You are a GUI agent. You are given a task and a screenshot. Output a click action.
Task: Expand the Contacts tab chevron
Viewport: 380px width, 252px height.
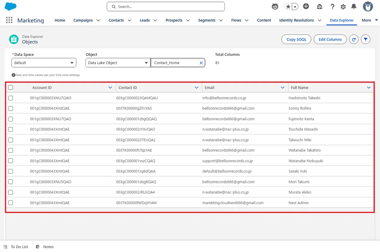click(129, 20)
